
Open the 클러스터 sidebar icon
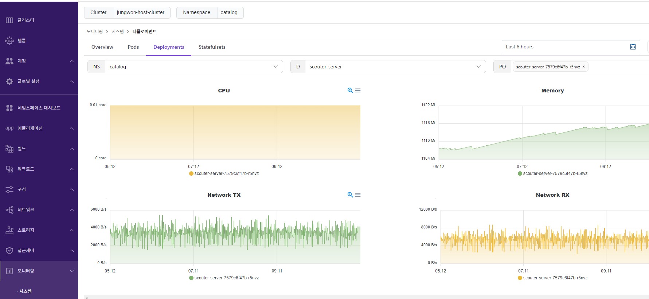pos(9,20)
